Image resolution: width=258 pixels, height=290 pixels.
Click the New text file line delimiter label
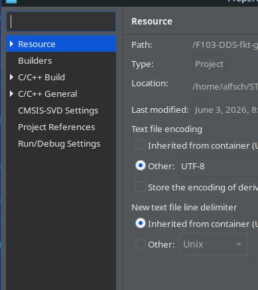[184, 208]
